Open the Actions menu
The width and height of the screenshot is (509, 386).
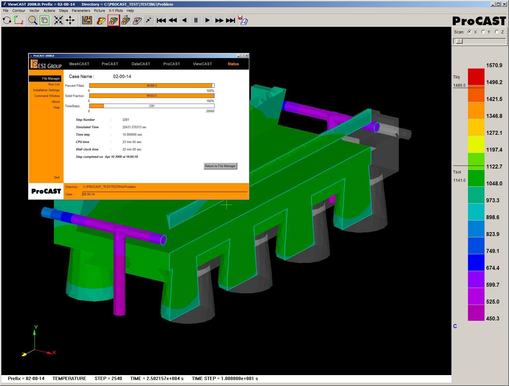coord(49,11)
